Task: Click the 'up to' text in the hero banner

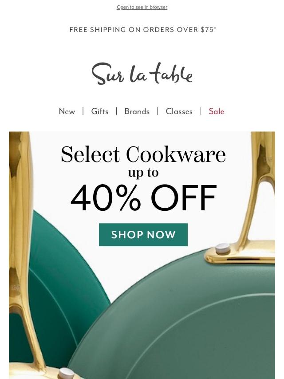Action: (143, 173)
